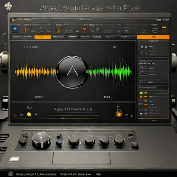This screenshot has width=177, height=177.
Task: Click the yellow folder icon in right panel
Action: click(x=141, y=93)
